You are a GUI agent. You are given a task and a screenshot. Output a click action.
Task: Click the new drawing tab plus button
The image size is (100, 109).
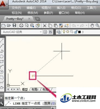(37, 19)
